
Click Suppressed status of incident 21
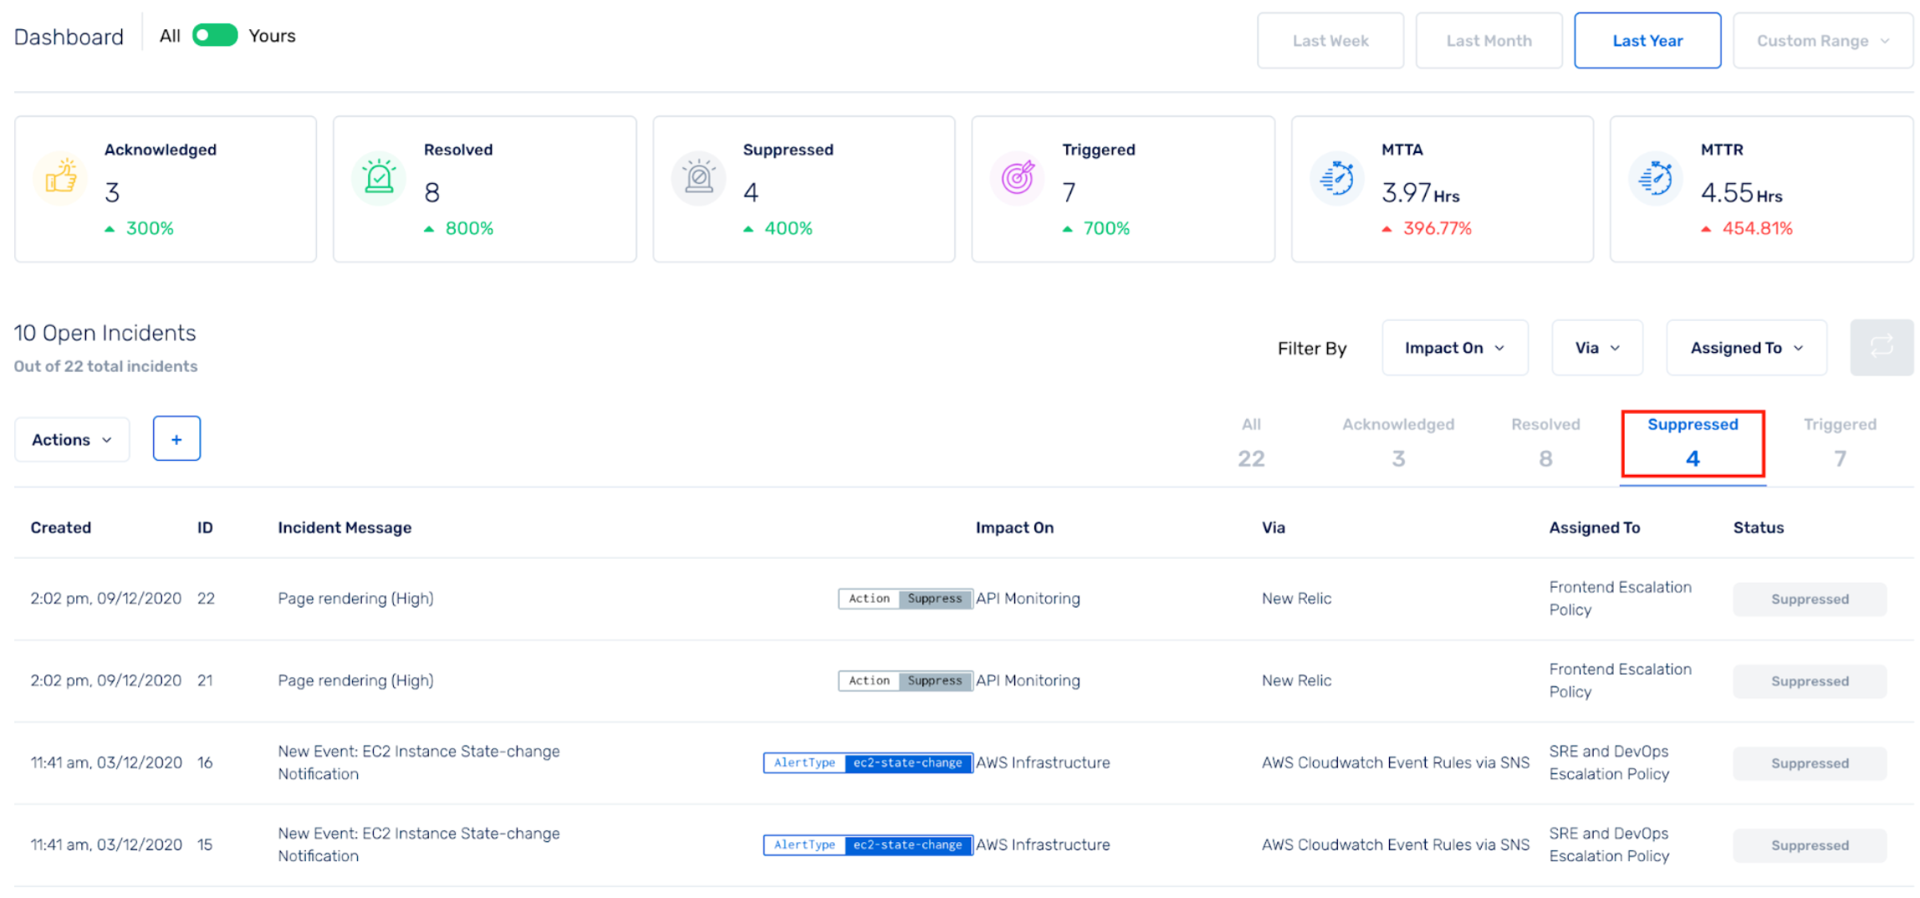pos(1810,681)
